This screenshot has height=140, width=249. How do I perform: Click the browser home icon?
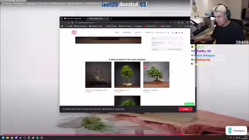[72, 23]
